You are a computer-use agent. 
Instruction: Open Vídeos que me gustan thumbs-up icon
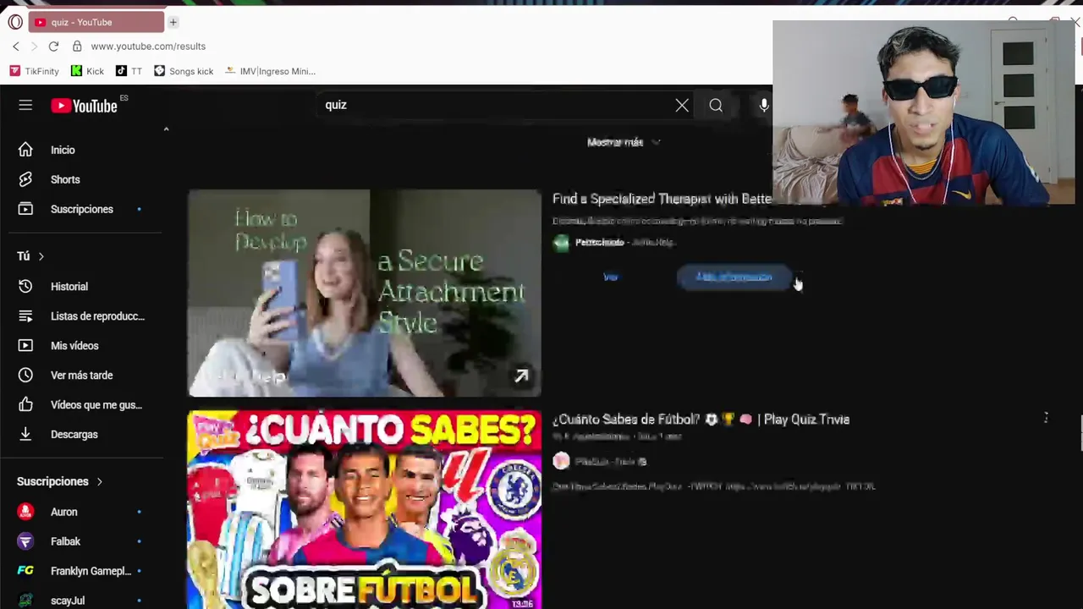tap(25, 404)
